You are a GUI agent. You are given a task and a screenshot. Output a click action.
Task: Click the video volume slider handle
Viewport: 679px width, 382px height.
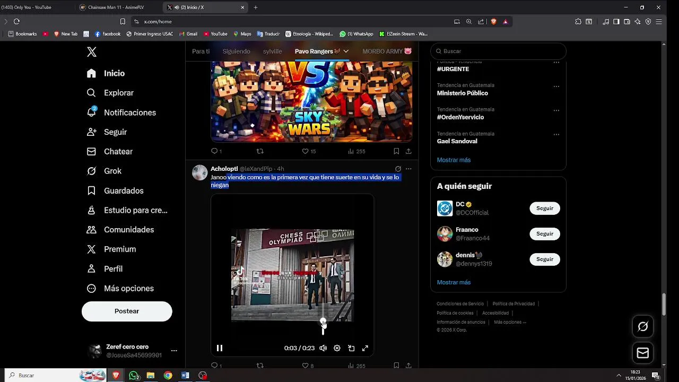click(x=323, y=322)
